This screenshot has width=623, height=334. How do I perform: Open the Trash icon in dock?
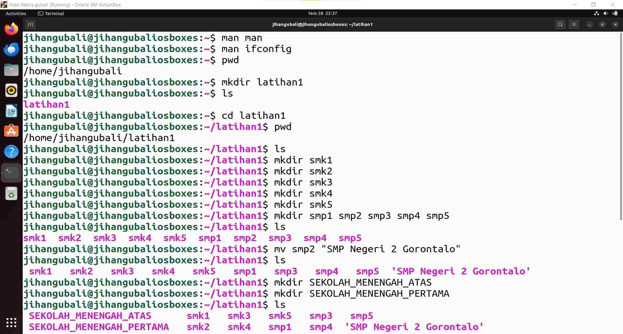point(11,193)
